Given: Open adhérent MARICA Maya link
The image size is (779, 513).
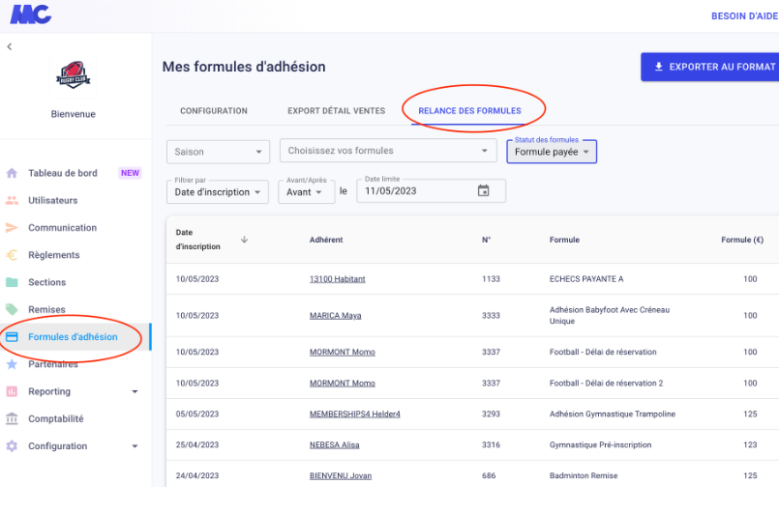Looking at the screenshot, I should click(336, 316).
